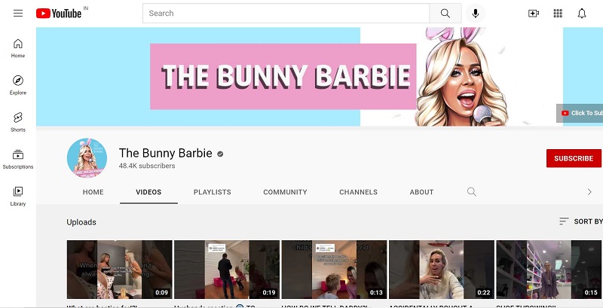Open Library in the sidebar
Viewport: 603px width, 308px height.
[18, 197]
